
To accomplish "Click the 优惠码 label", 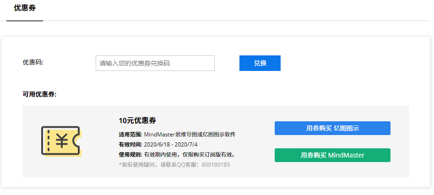I will click(33, 63).
